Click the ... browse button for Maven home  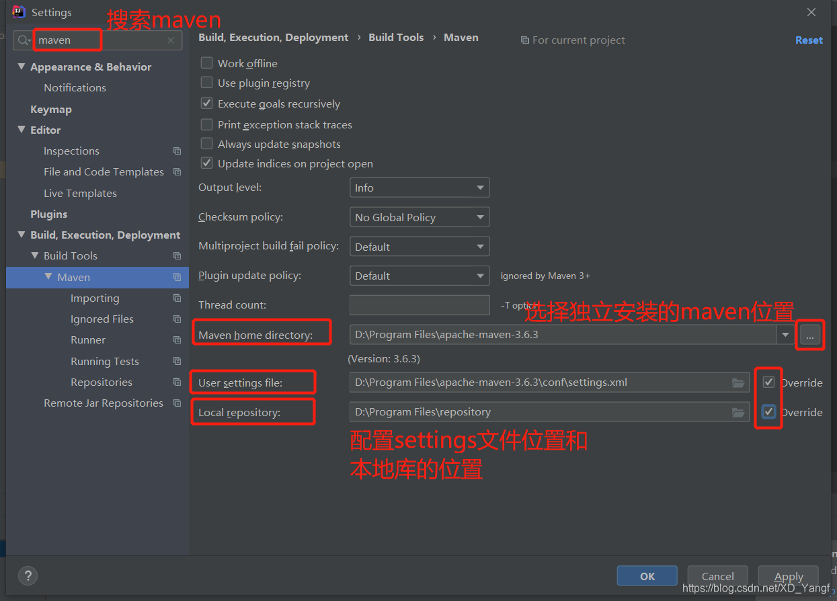tap(810, 335)
